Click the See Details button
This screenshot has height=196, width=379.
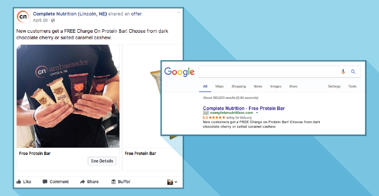coord(102,161)
